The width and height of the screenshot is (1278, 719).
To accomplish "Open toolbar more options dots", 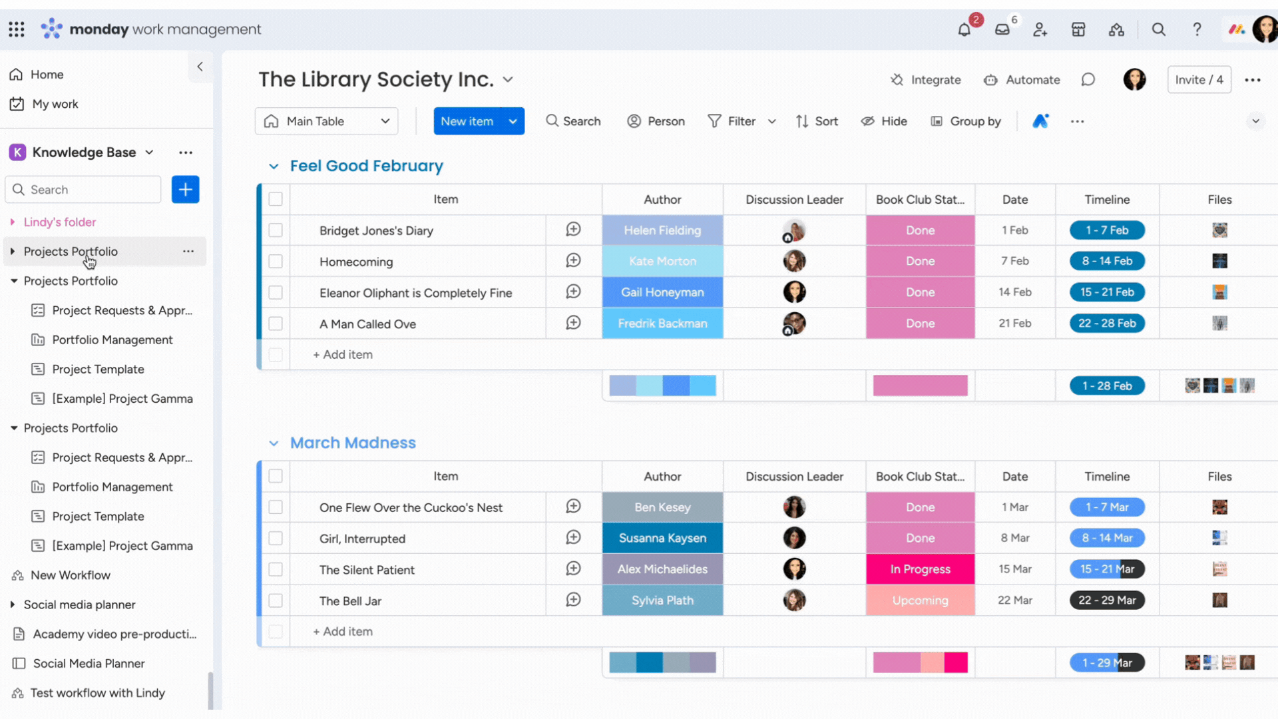I will [1077, 121].
